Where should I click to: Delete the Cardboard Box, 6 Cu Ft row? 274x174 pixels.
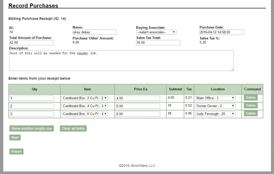(251, 113)
